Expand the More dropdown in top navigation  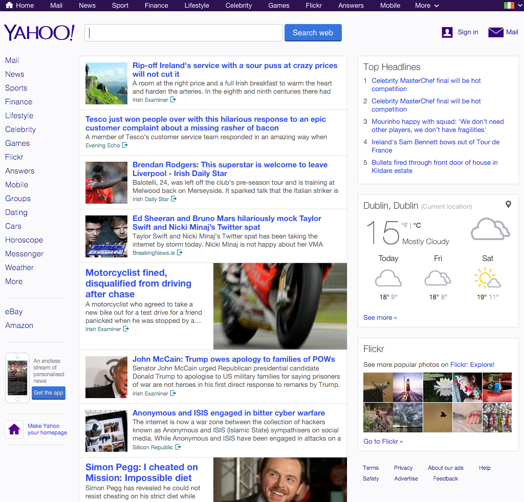coord(427,5)
